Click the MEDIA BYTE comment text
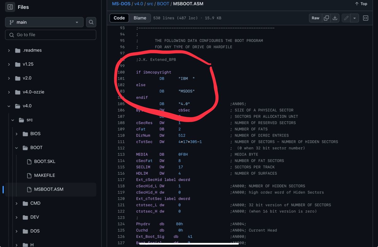This screenshot has height=247, width=378. click(x=244, y=154)
